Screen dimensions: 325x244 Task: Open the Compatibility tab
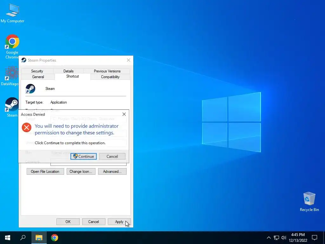point(110,77)
